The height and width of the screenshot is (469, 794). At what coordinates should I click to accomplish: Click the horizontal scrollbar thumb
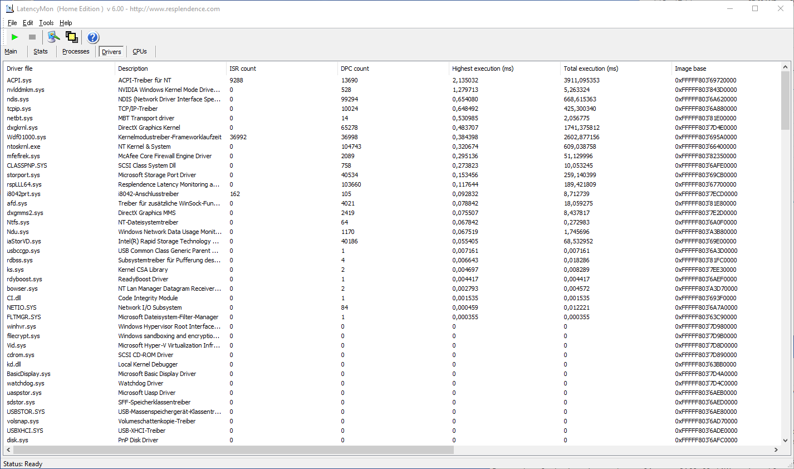coord(234,450)
